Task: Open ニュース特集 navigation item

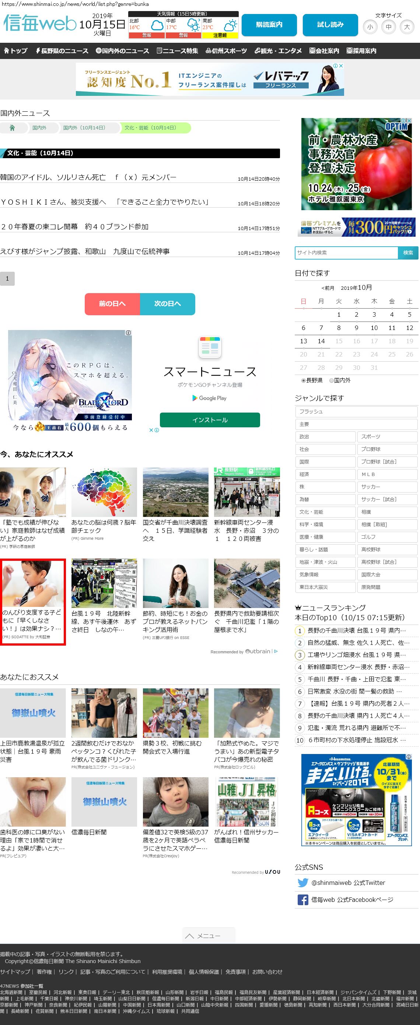Action: click(x=177, y=51)
